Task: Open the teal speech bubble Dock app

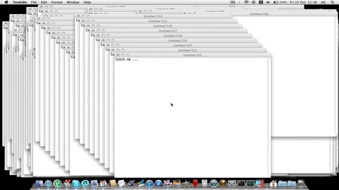Action: point(85,183)
